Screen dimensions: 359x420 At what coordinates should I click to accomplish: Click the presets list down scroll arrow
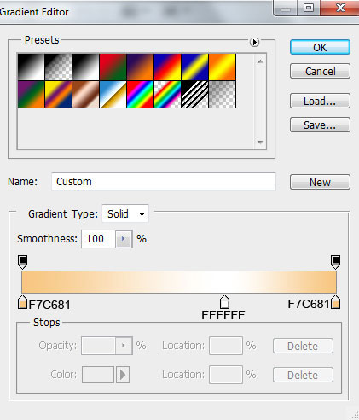pos(260,142)
